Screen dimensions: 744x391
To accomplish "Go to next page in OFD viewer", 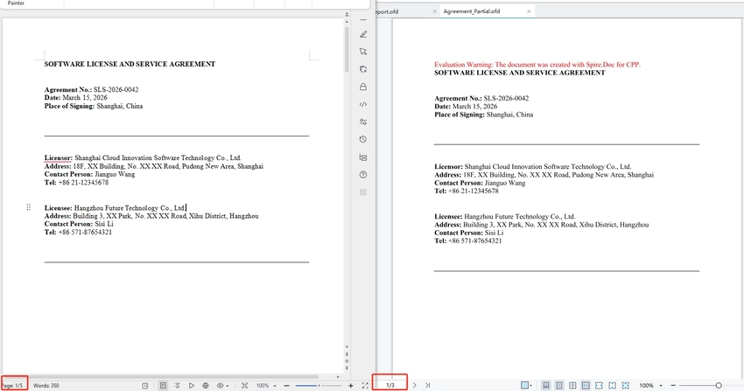I will 414,385.
